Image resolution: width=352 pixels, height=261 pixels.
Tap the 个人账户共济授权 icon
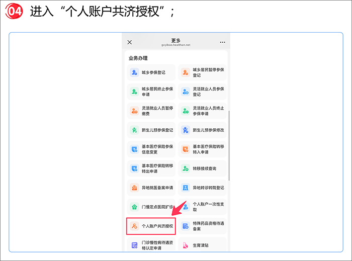[134, 226]
